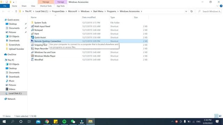Expand chevron after Programs in breadcrumb

coord(118,11)
